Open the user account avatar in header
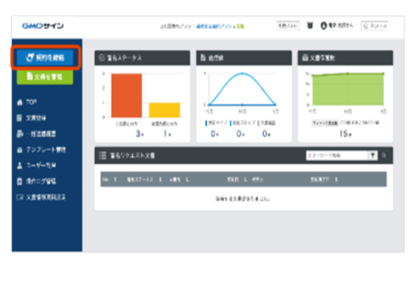The image size is (420, 287). coord(324,25)
